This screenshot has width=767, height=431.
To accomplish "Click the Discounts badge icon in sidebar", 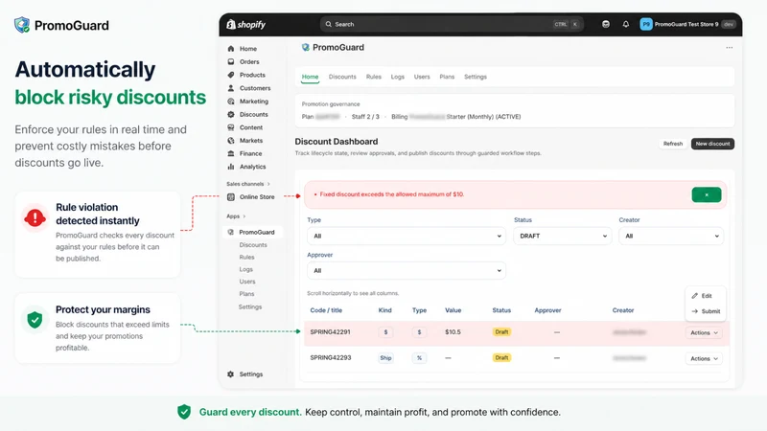I will 231,114.
